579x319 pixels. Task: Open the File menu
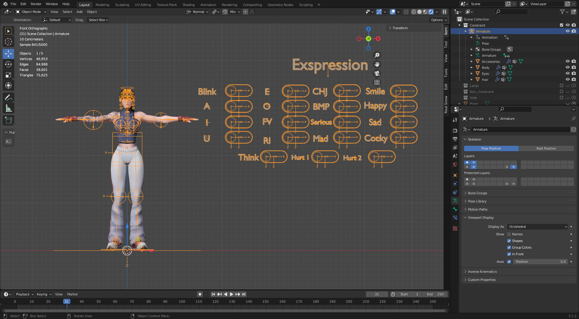pos(13,4)
